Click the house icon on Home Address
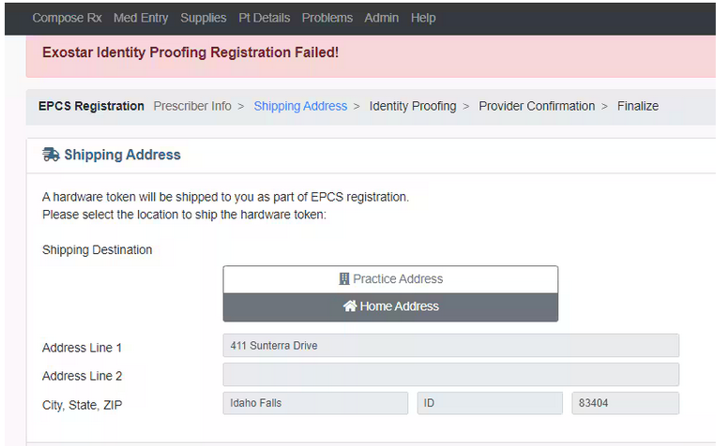 [350, 306]
